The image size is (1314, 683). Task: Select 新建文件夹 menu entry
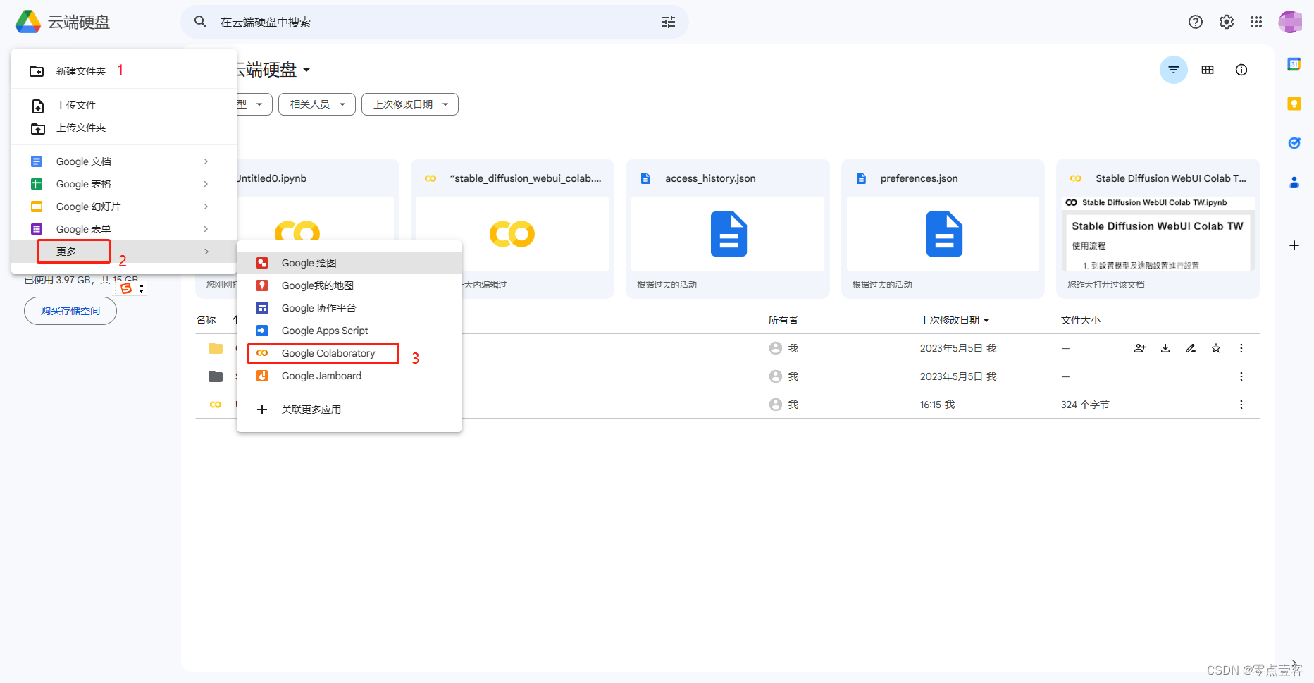pos(124,71)
